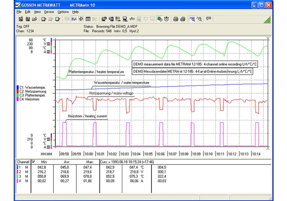Click the first printer toolbar icon
The image size is (287, 201).
pos(176,19)
